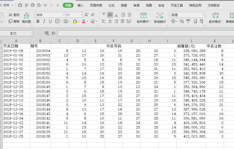Screen dimensions: 234x149
Task: Switch to 插入 tab
Action: pos(80,5)
